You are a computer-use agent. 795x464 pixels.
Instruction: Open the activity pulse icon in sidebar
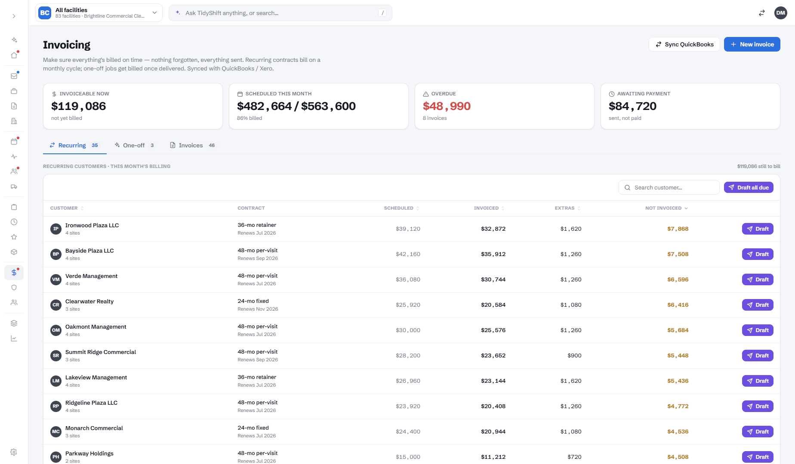coord(14,157)
